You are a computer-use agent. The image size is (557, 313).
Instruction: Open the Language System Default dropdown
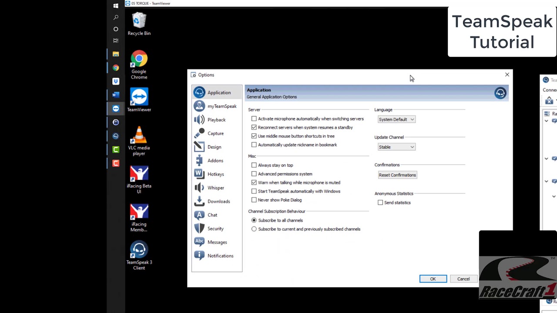(396, 119)
